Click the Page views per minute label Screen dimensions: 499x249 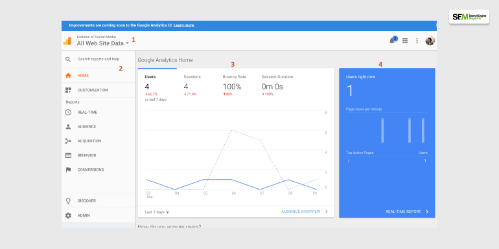point(364,109)
